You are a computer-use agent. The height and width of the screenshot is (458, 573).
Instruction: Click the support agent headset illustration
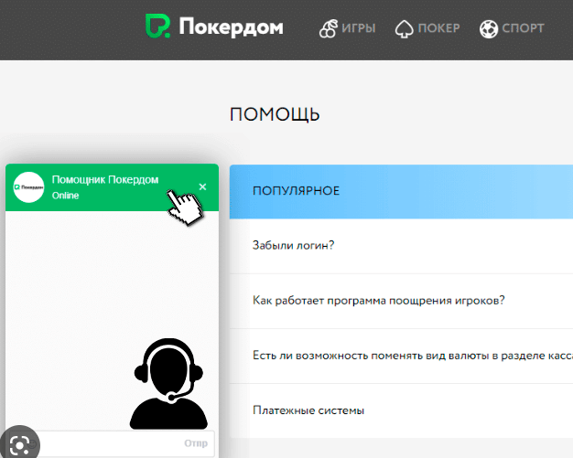pyautogui.click(x=168, y=384)
